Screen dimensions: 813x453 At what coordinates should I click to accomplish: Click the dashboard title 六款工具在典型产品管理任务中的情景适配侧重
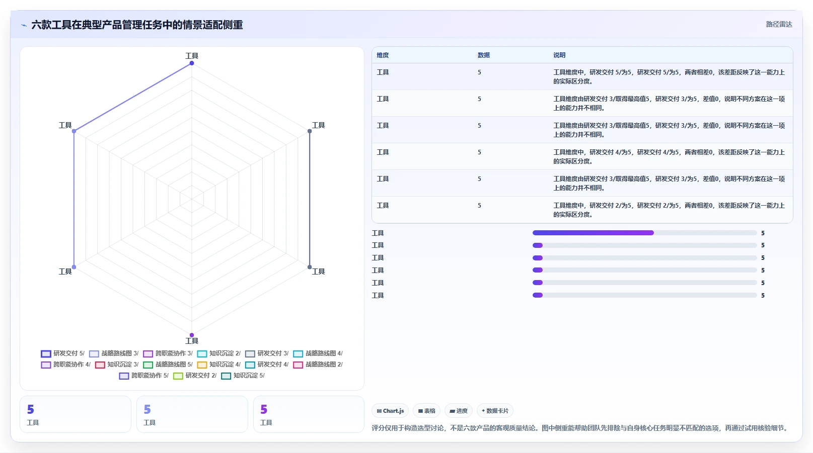click(137, 25)
